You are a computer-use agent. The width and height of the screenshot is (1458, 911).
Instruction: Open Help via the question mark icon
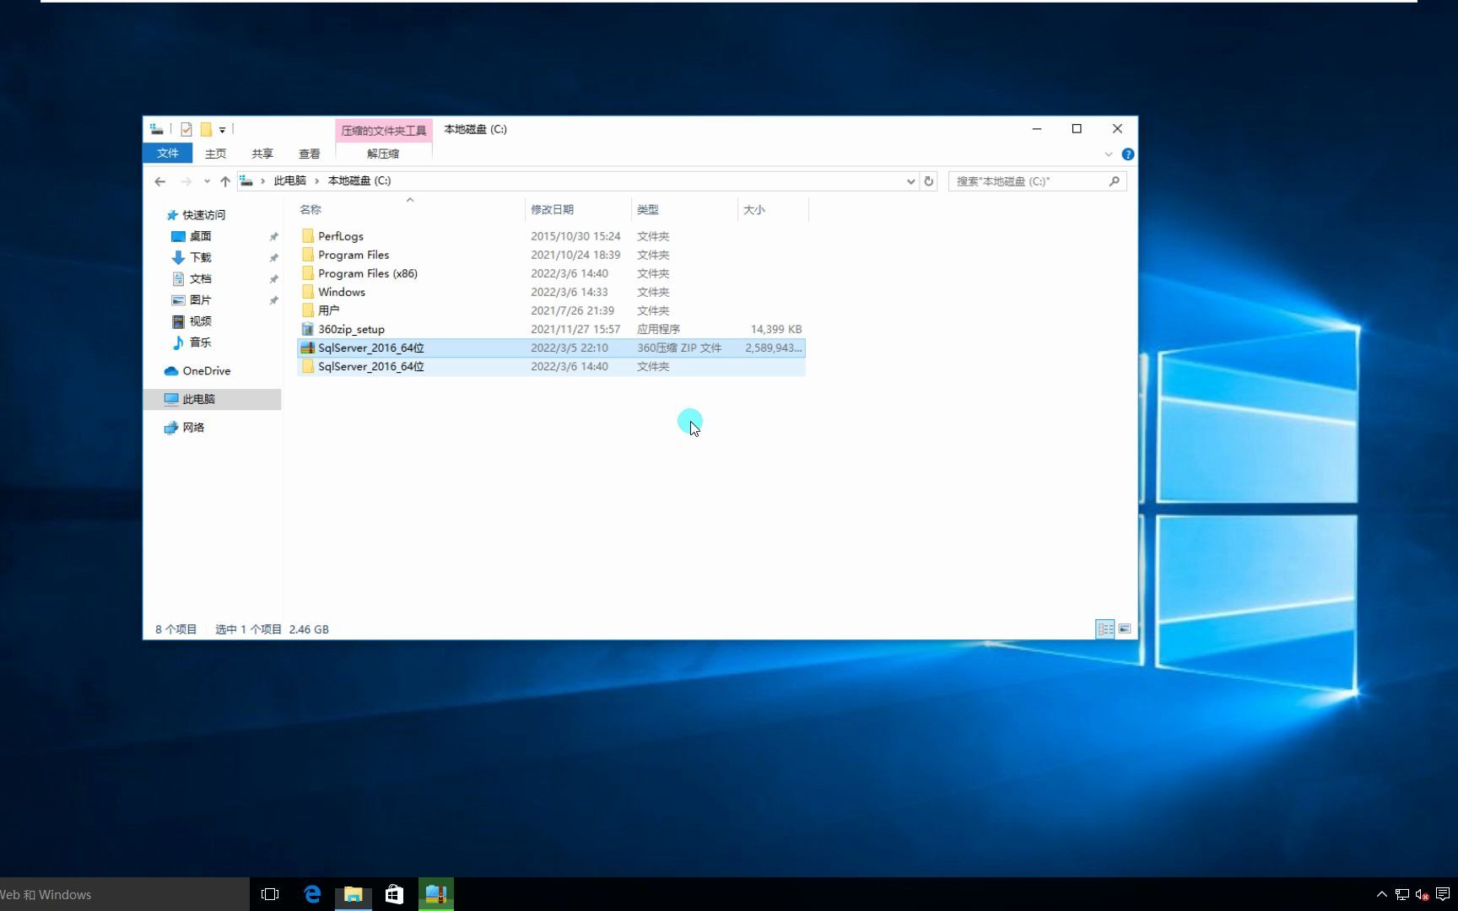tap(1128, 154)
